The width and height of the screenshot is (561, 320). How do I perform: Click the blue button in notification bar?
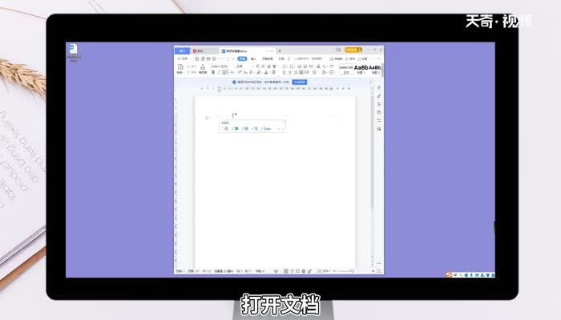click(300, 82)
